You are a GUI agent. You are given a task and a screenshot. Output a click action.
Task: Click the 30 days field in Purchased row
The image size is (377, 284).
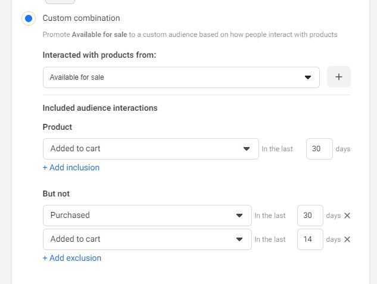coord(310,216)
